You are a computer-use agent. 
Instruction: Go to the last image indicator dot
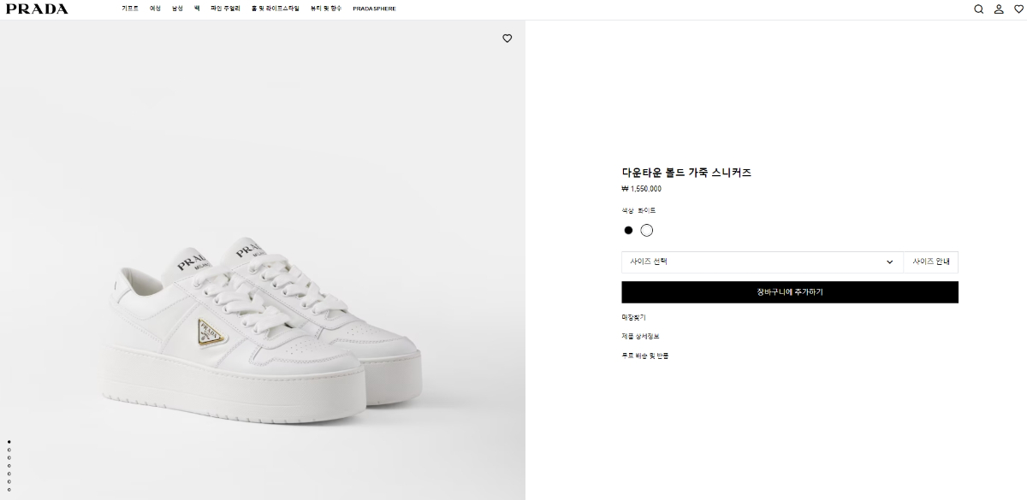pos(9,488)
